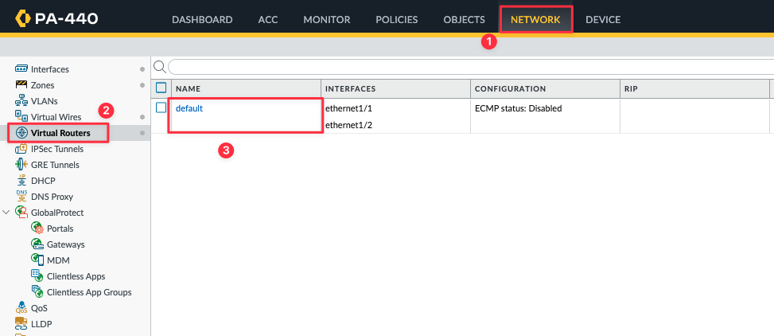Click the Interfaces icon in sidebar
This screenshot has width=774, height=336.
point(21,68)
